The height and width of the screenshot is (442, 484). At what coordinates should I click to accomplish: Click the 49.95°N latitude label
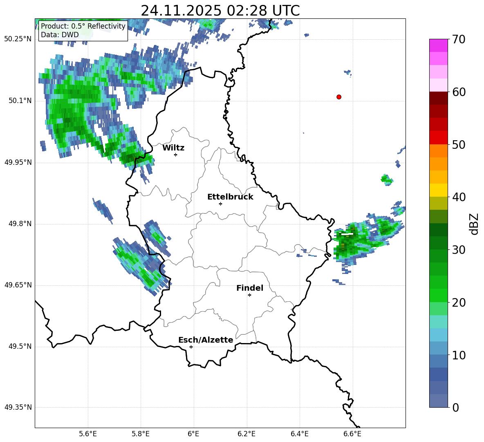18,162
